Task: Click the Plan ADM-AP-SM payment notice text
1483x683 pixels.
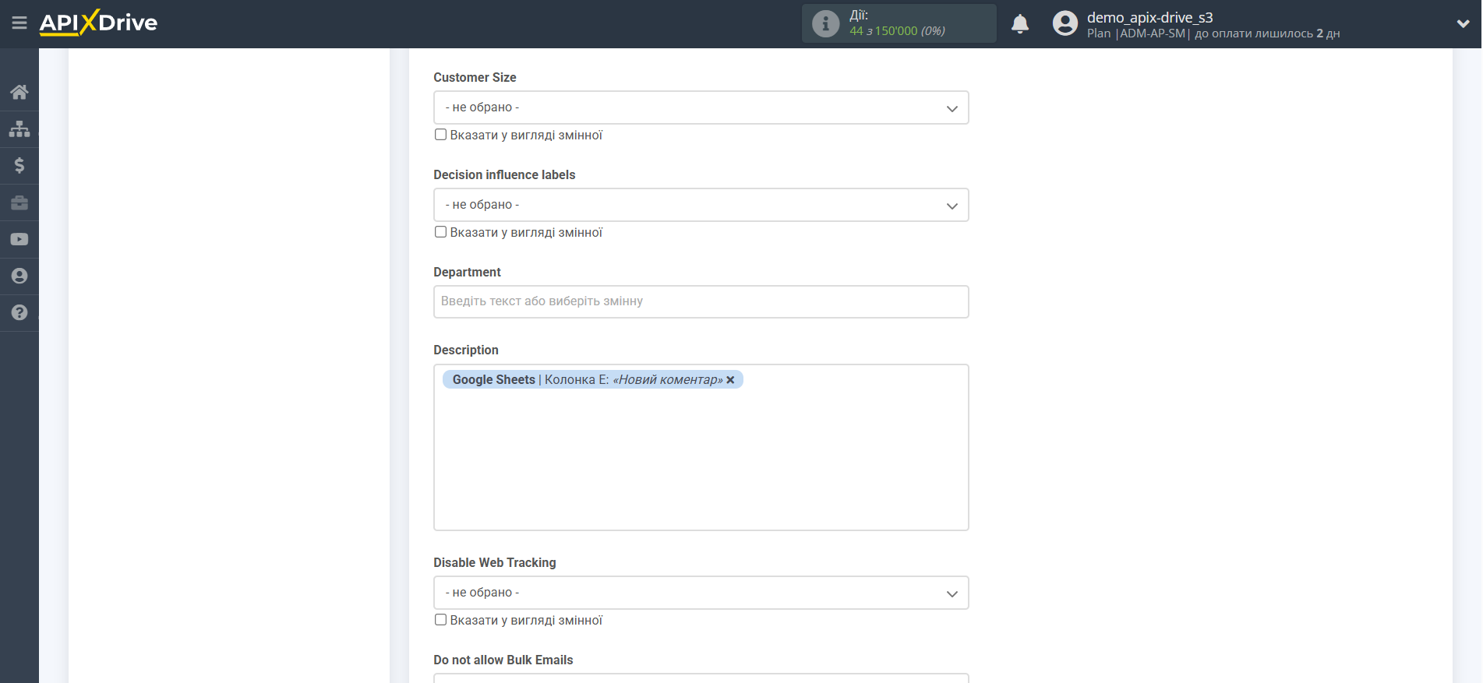Action: point(1213,33)
